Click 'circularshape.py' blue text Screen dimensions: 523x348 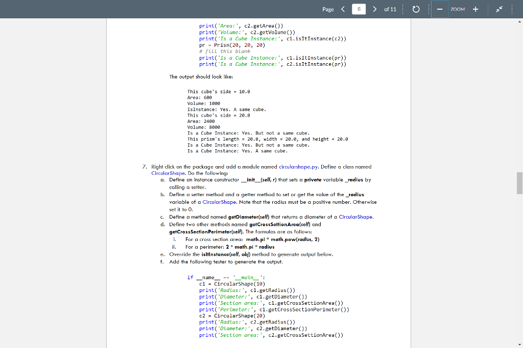point(298,167)
